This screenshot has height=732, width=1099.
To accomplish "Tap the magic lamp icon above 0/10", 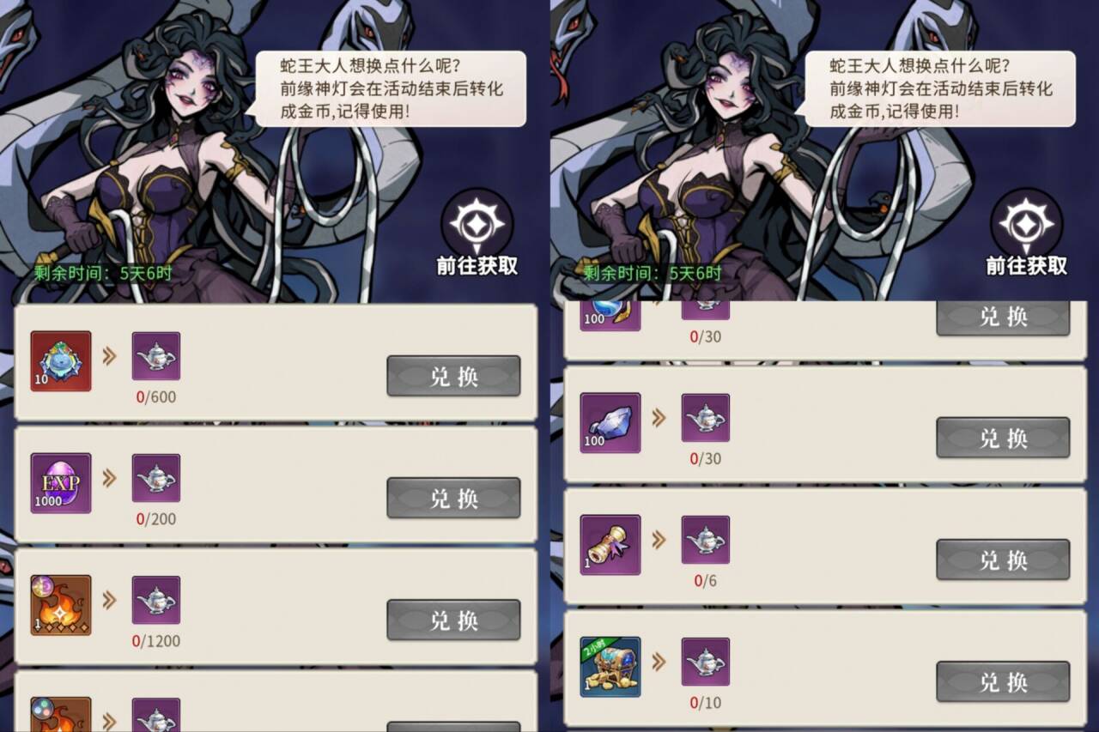I will [706, 662].
